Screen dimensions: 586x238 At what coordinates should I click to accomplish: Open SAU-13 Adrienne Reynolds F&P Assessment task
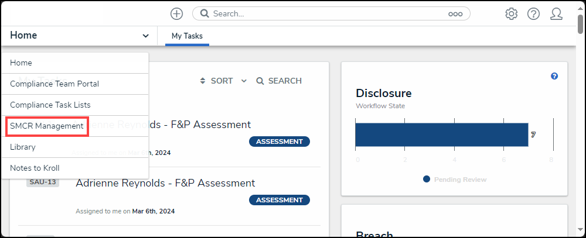click(165, 183)
